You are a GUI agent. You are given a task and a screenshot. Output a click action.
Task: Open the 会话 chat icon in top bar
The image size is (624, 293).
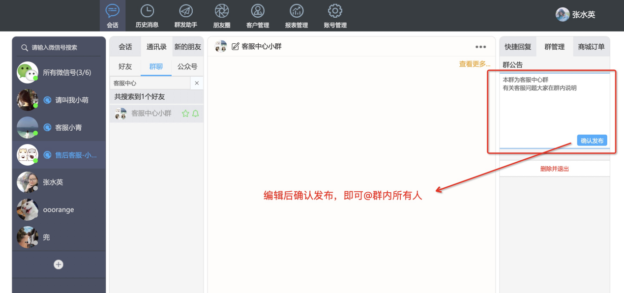(113, 11)
